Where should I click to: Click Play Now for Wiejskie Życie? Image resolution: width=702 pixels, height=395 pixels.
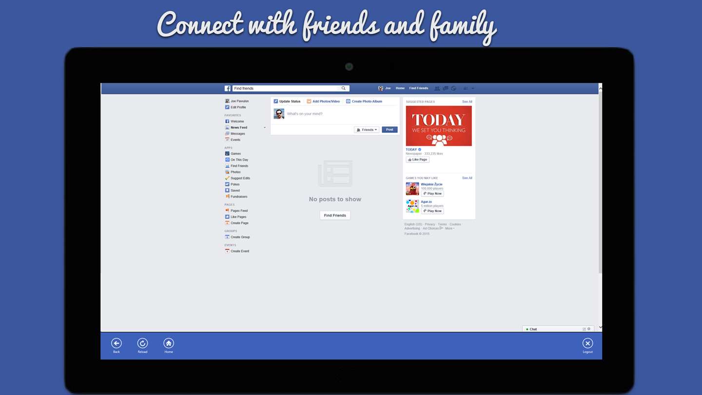click(432, 194)
